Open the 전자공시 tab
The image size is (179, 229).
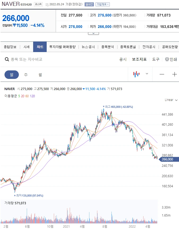tap(149, 47)
